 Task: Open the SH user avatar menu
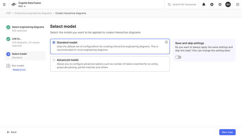(x=228, y=5)
